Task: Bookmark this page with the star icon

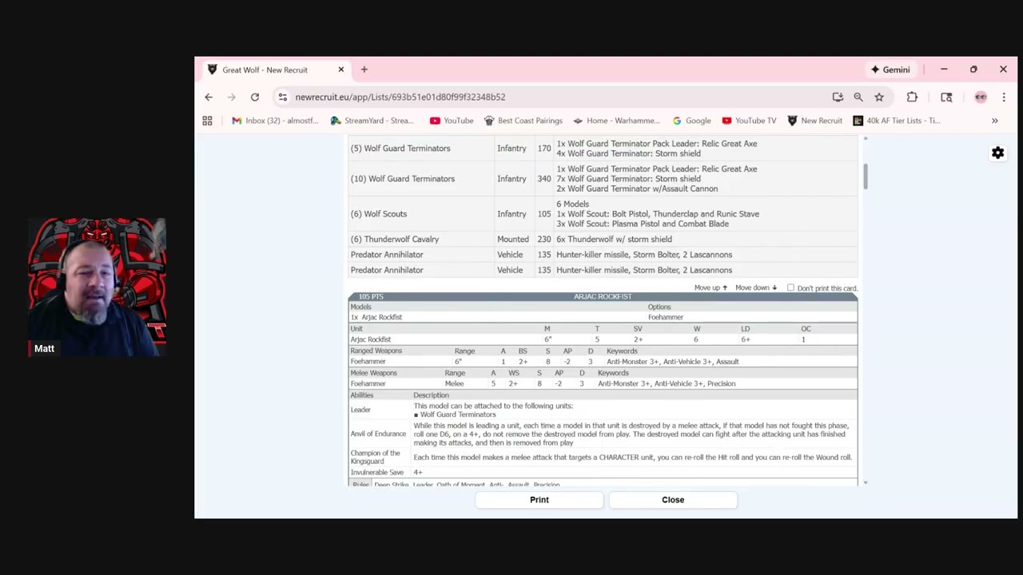Action: click(879, 97)
